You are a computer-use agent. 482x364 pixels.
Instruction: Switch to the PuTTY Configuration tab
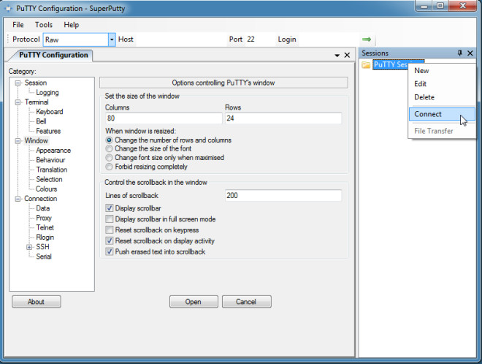(53, 55)
